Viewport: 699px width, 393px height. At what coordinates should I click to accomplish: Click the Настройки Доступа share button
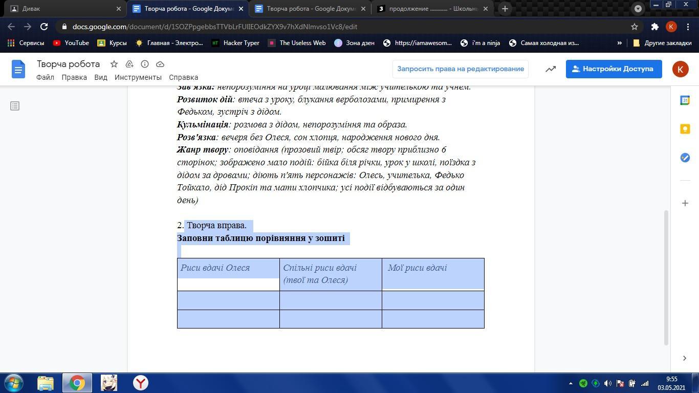614,69
